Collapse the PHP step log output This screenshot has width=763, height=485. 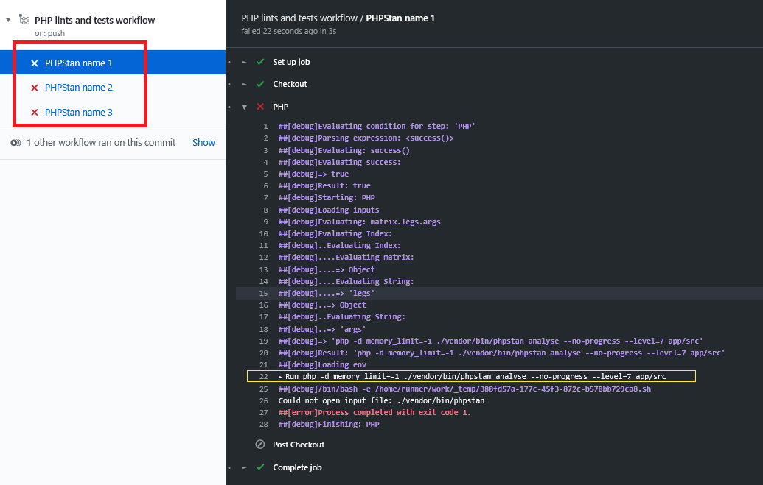click(x=243, y=105)
